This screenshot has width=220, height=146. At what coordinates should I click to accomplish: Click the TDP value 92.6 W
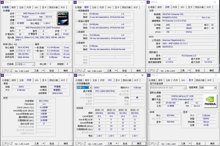pyautogui.click(x=49, y=17)
